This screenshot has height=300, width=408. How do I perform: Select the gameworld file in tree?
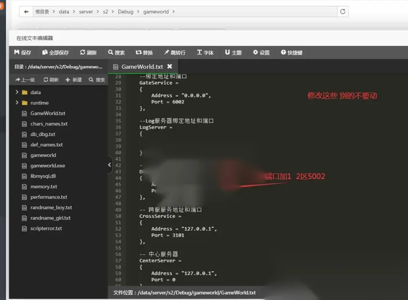point(43,155)
